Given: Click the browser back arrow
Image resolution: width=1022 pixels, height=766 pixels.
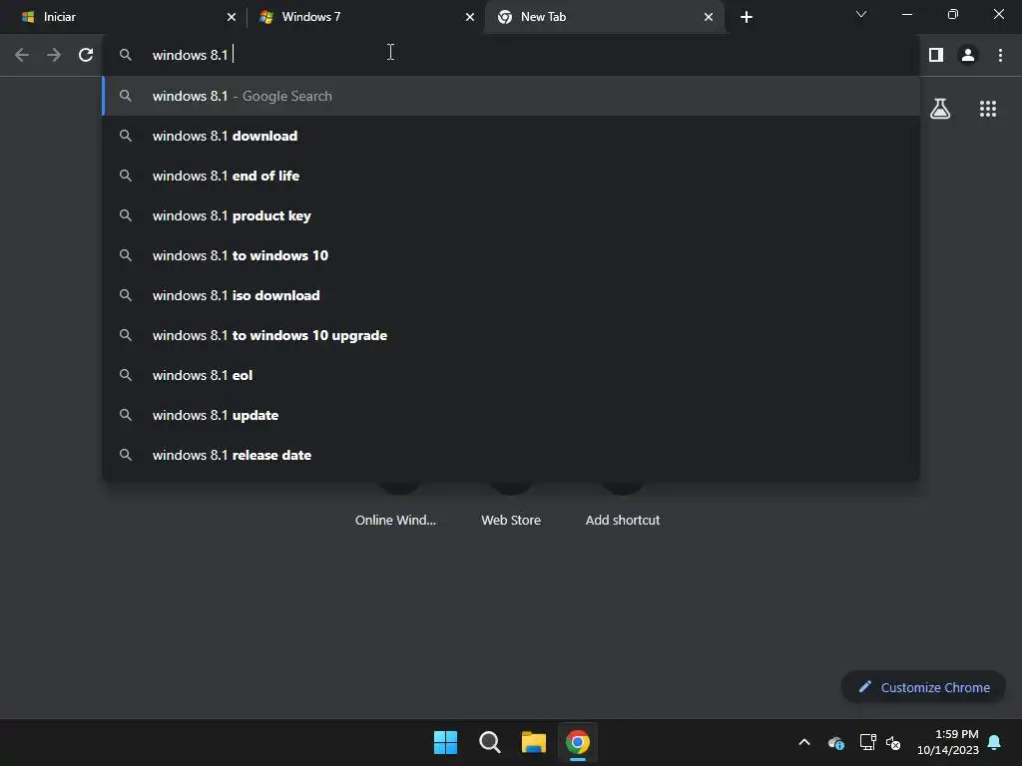Looking at the screenshot, I should tap(22, 55).
